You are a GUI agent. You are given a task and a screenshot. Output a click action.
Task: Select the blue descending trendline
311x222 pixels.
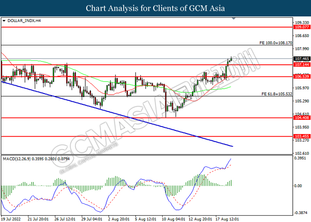[117, 114]
